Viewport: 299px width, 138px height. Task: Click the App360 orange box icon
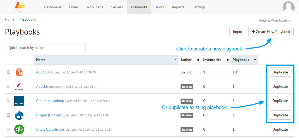19,72
